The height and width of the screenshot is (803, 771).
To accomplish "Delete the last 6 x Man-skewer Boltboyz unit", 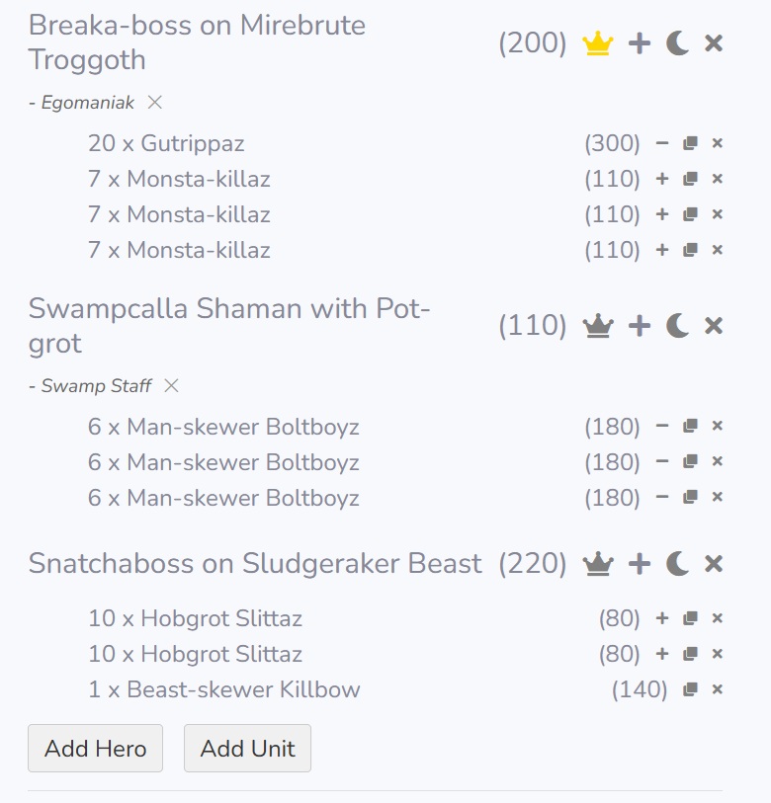I will click(718, 497).
